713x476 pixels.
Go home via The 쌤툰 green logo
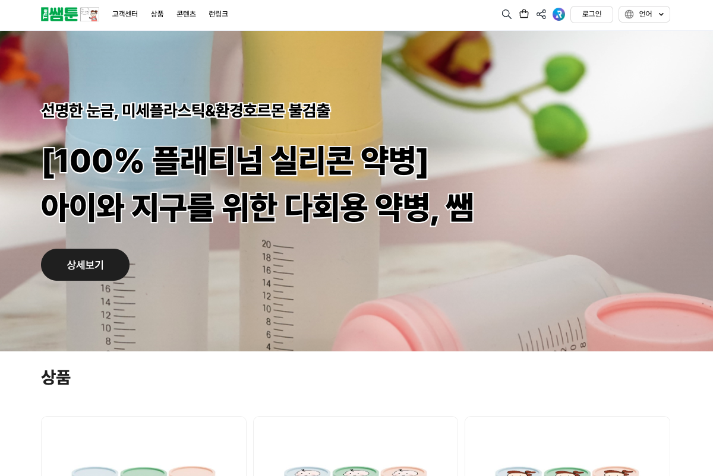(x=59, y=14)
